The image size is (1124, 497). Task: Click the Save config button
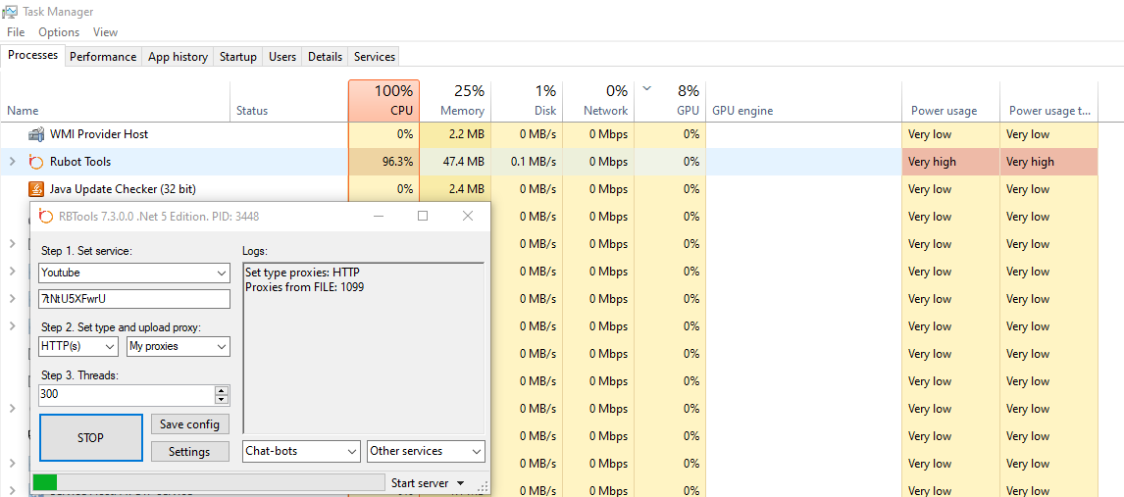[x=189, y=424]
